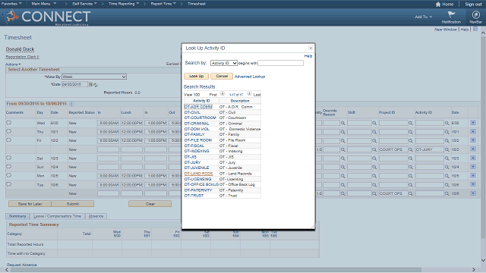This screenshot has height=273, width=486.
Task: Switch to the Summary tab
Action: click(x=17, y=216)
